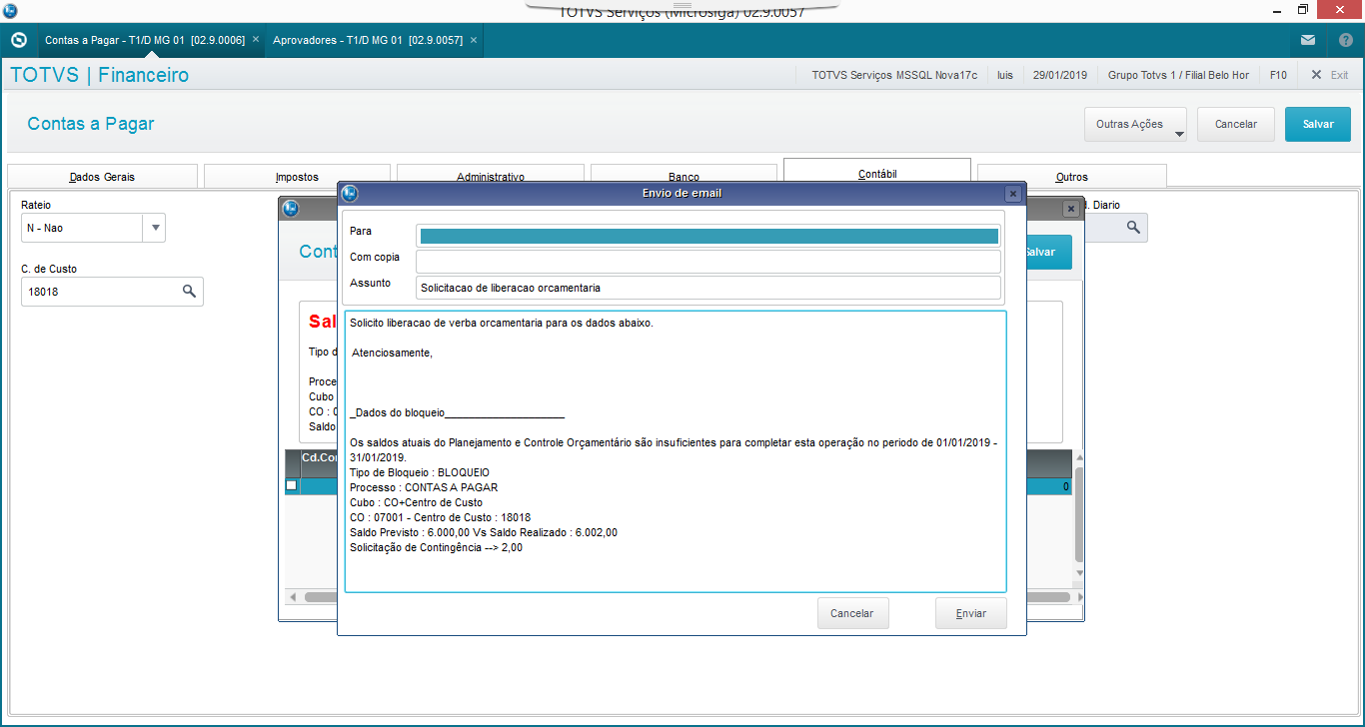
Task: Click the top Cancelar button in Contas a Pagar
Action: [1236, 125]
